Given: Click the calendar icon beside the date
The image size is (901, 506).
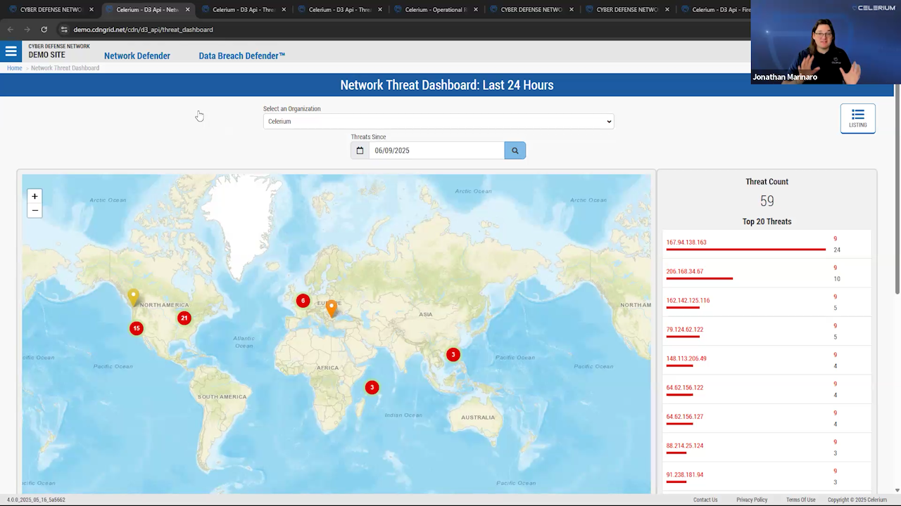Looking at the screenshot, I should coord(360,150).
